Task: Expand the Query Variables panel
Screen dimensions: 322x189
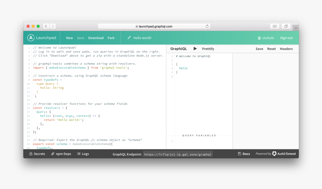Action: (199, 136)
